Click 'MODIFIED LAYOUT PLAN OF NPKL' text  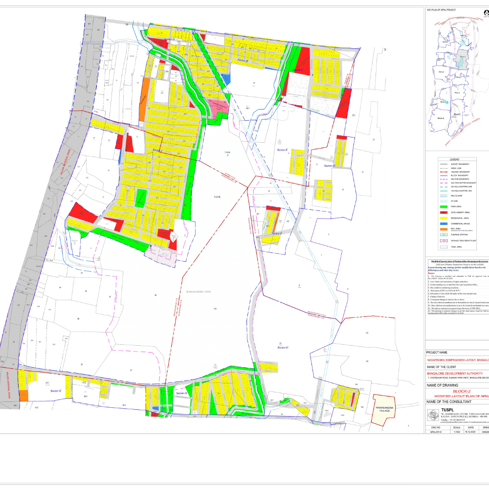coord(462,396)
